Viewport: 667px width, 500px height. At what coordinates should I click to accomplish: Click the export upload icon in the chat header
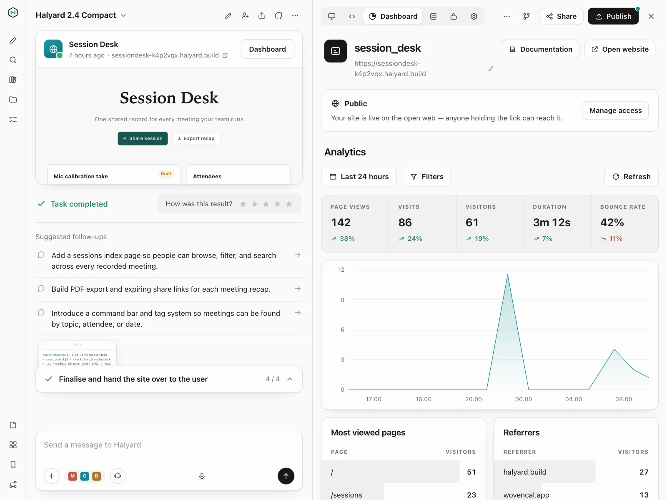click(262, 15)
